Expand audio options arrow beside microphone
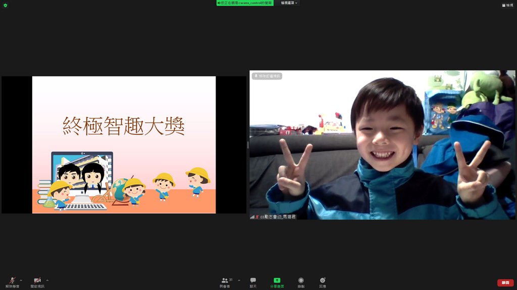Image resolution: width=517 pixels, height=290 pixels. point(21,280)
